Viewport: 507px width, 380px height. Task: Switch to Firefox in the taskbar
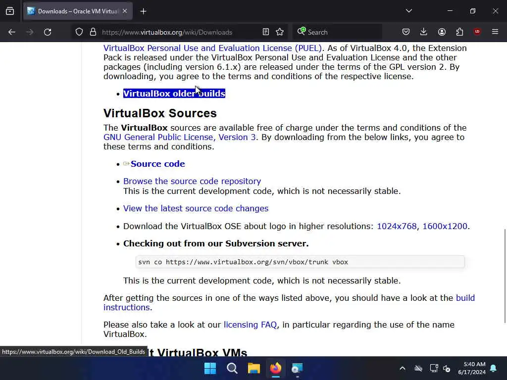[x=275, y=368]
